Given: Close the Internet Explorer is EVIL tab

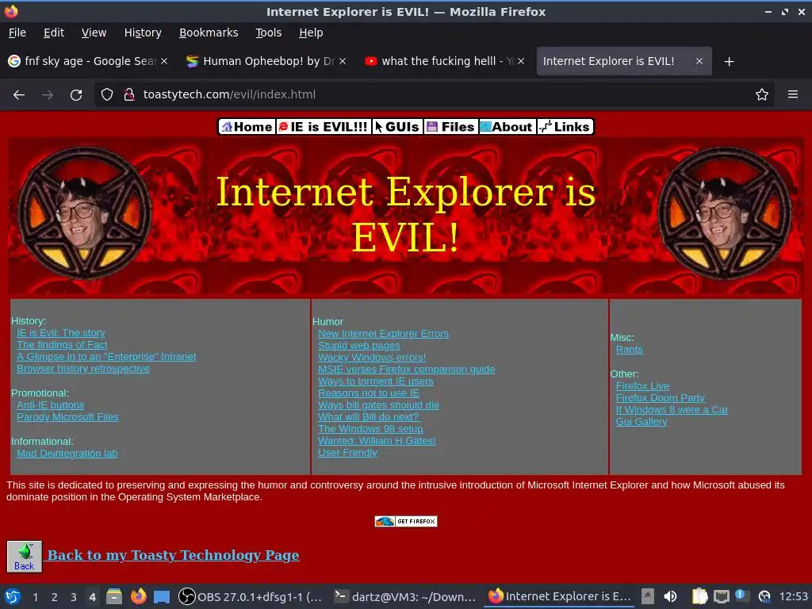Looking at the screenshot, I should 699,61.
